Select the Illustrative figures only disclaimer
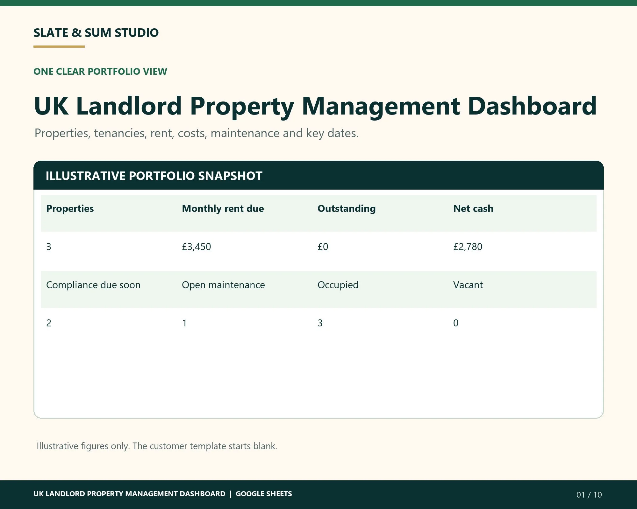The width and height of the screenshot is (637, 509). [157, 446]
